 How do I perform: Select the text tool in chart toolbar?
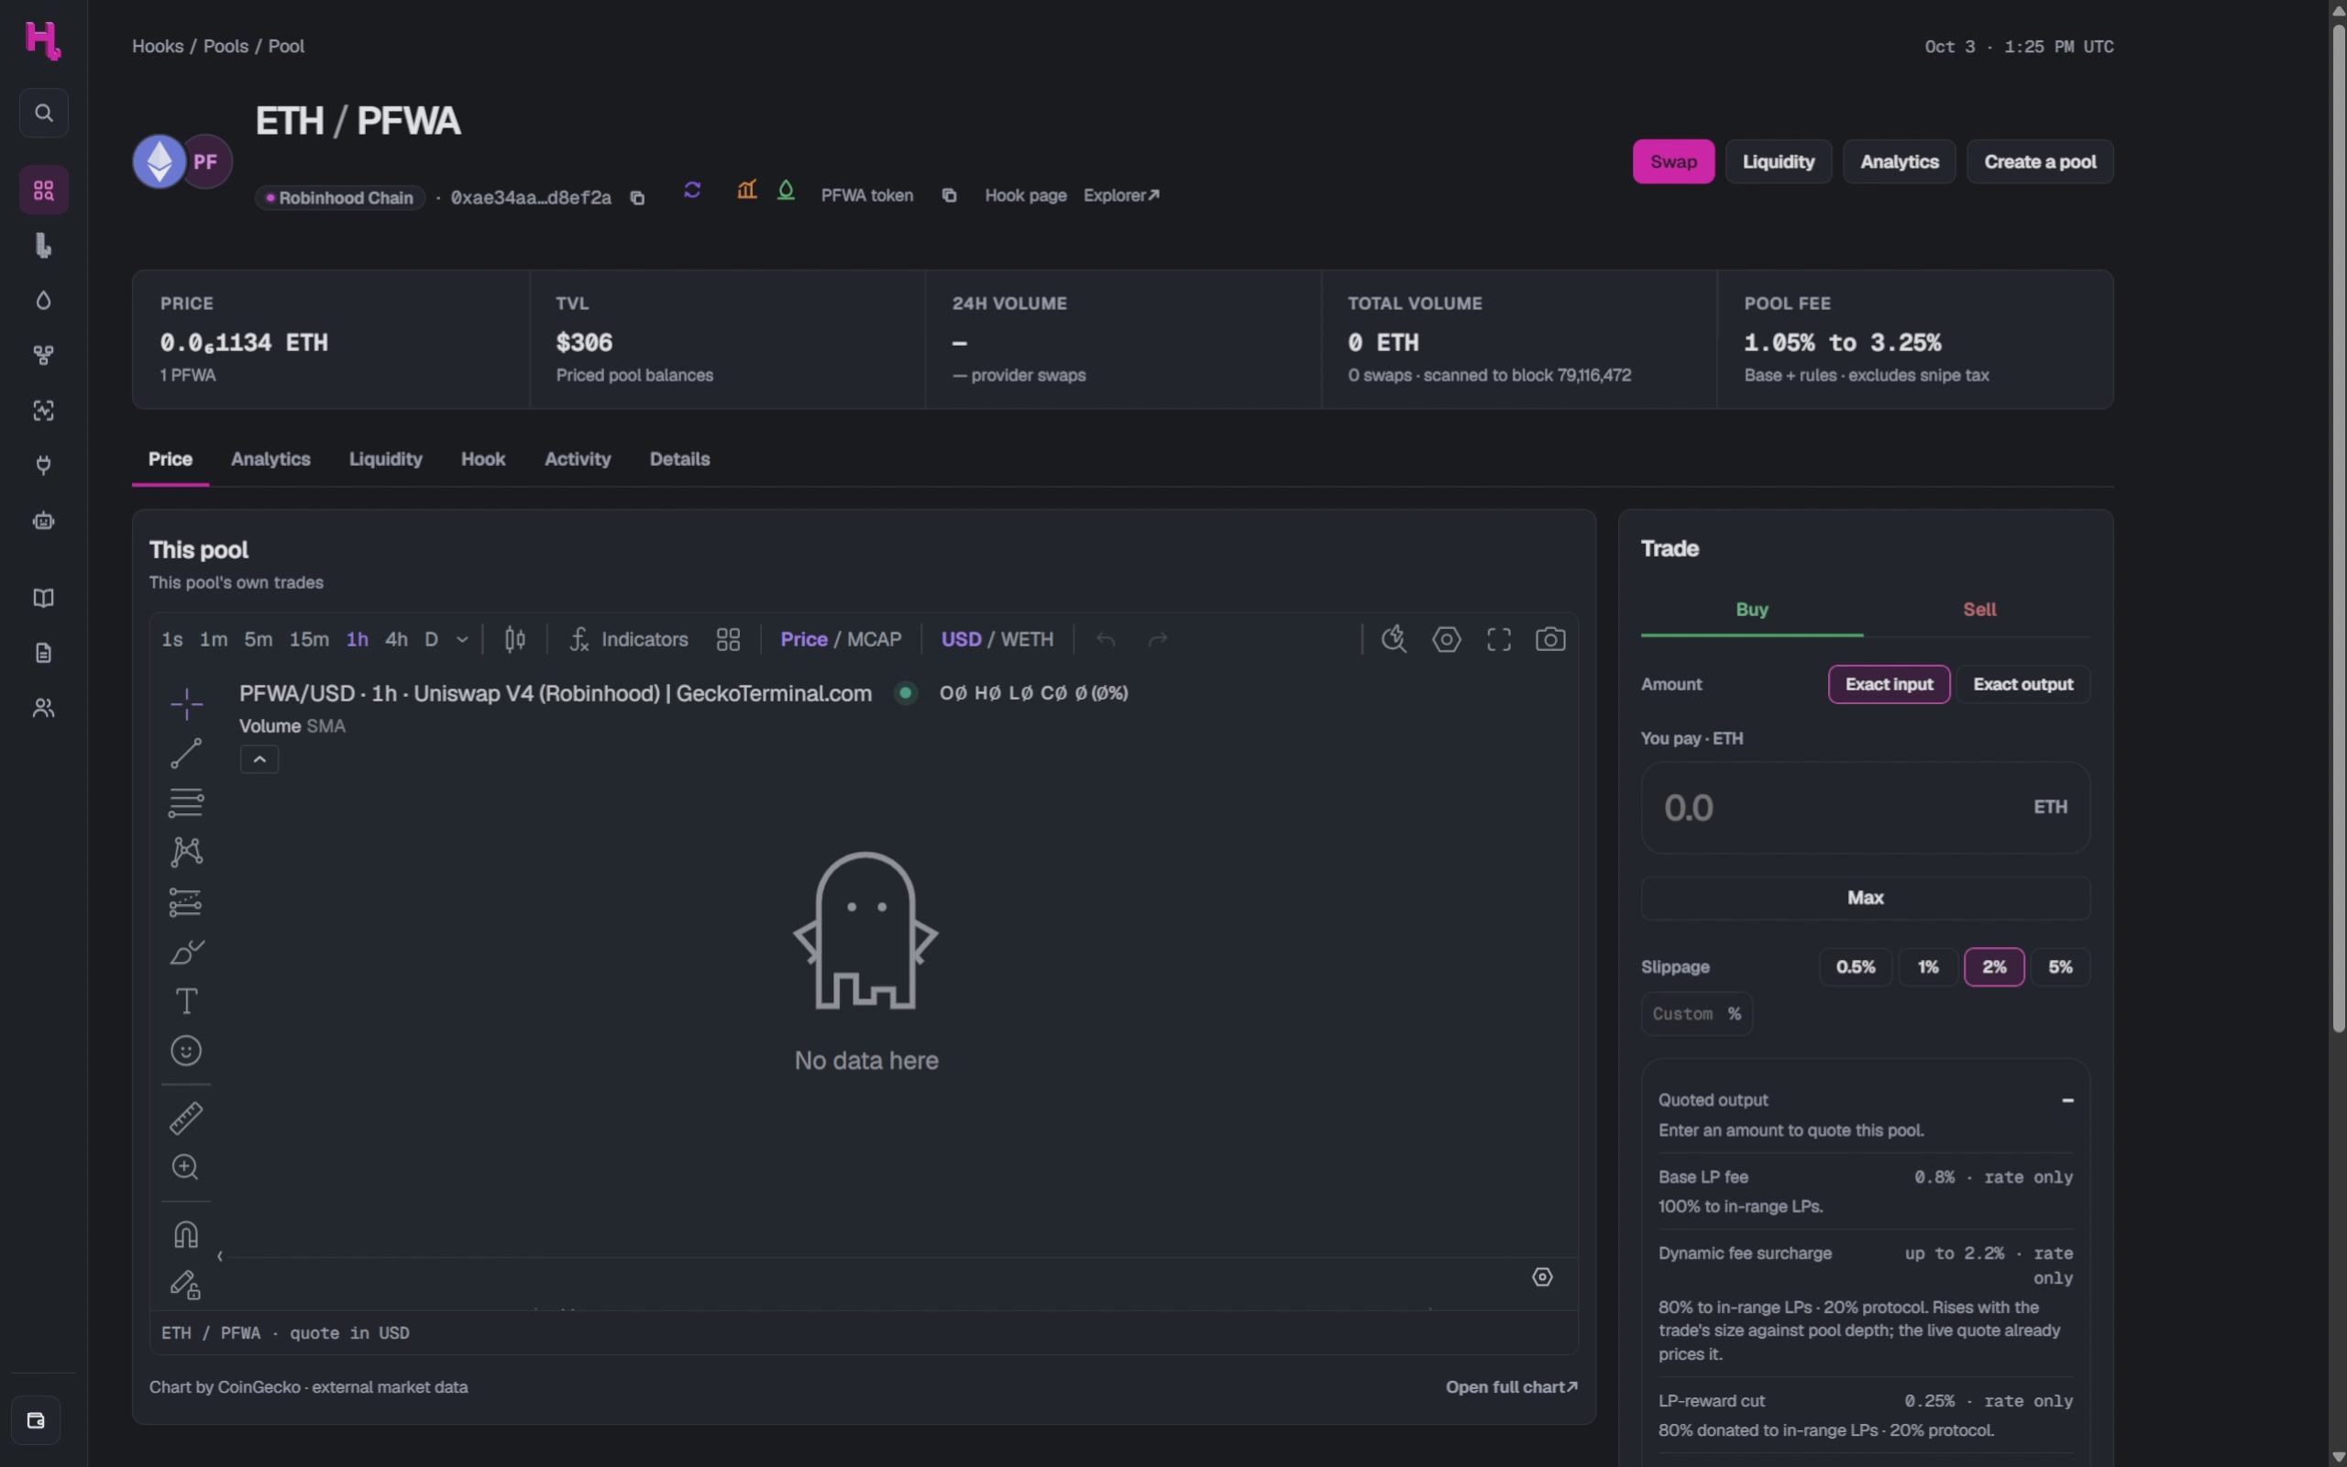click(x=186, y=1001)
